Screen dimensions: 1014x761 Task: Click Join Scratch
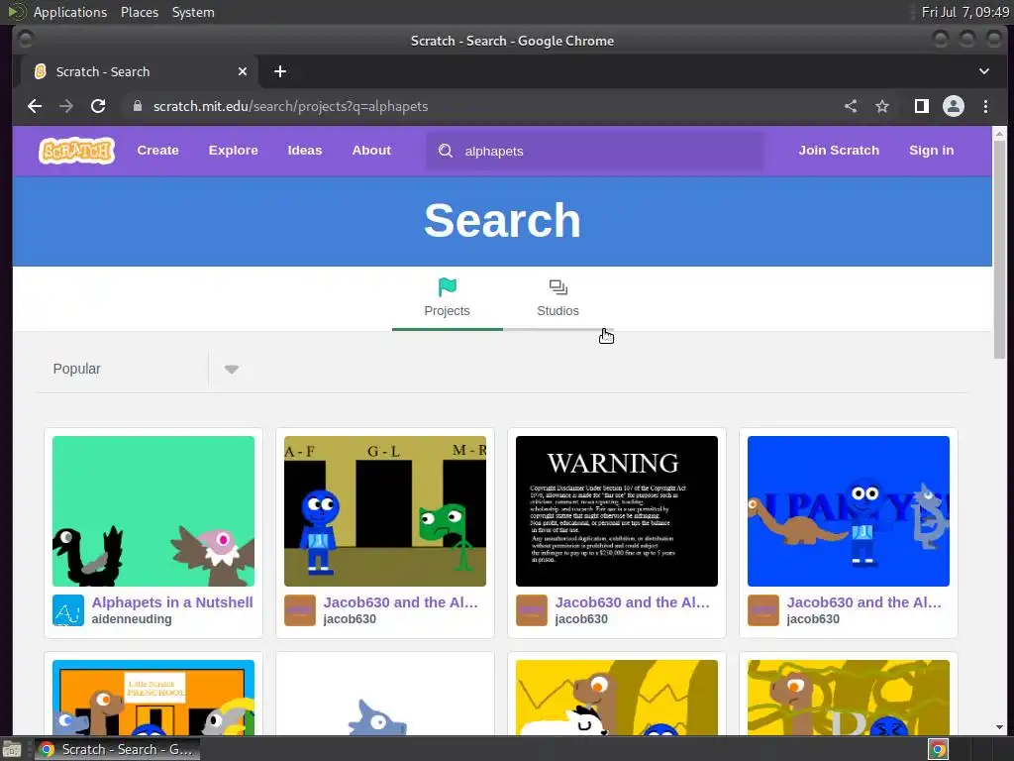(839, 151)
